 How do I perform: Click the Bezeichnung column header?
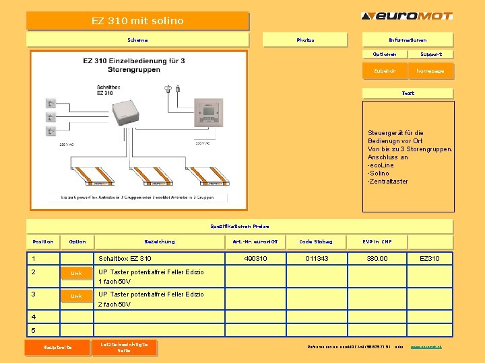pos(160,242)
